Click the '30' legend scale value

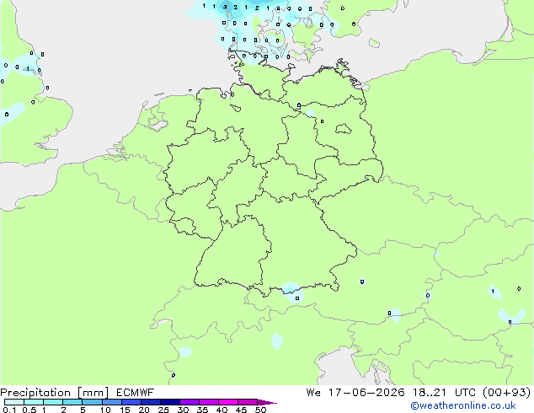coord(183,410)
